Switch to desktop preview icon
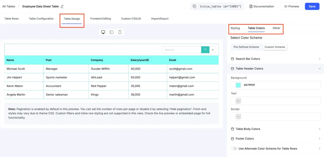Screen dimensions: 324x157 click(x=103, y=32)
